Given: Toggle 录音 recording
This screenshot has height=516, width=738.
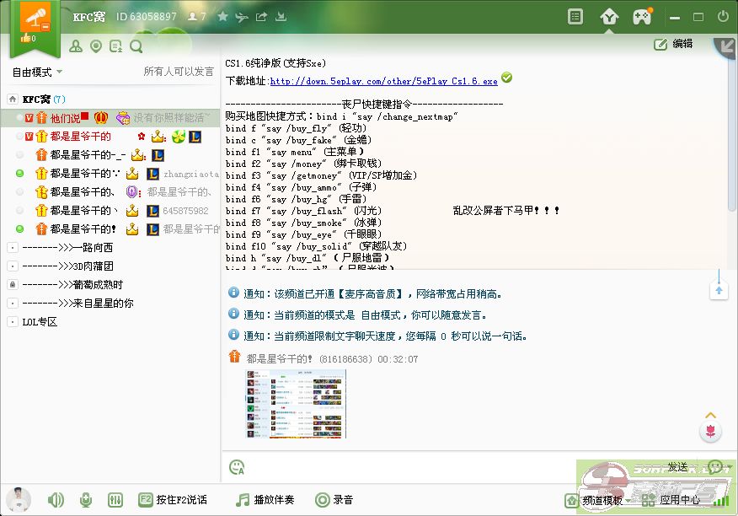Looking at the screenshot, I should 334,500.
